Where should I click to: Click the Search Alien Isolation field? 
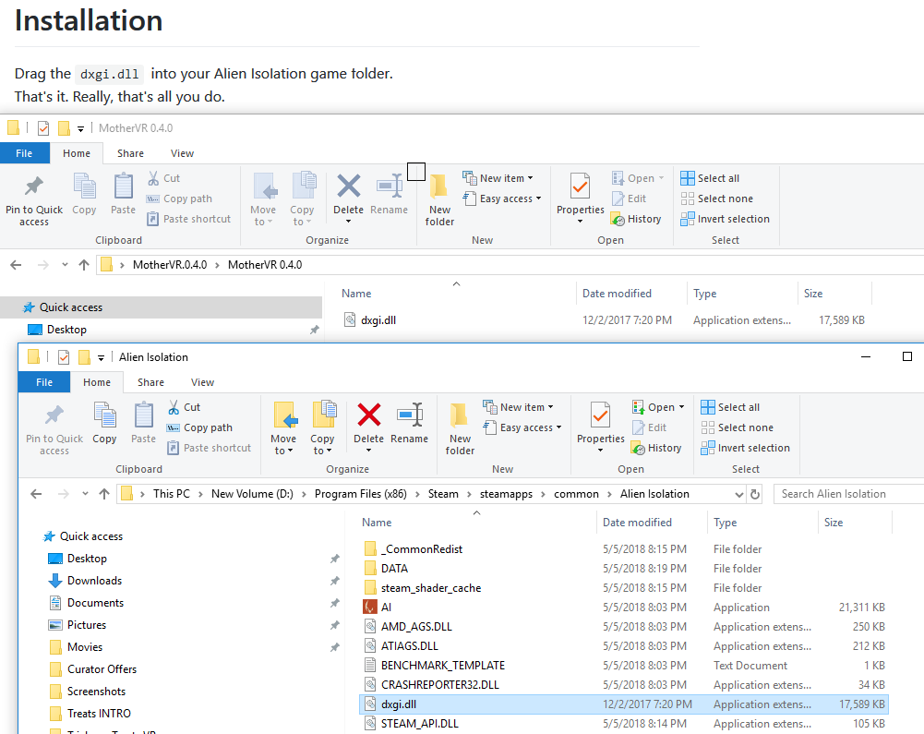[x=848, y=494]
